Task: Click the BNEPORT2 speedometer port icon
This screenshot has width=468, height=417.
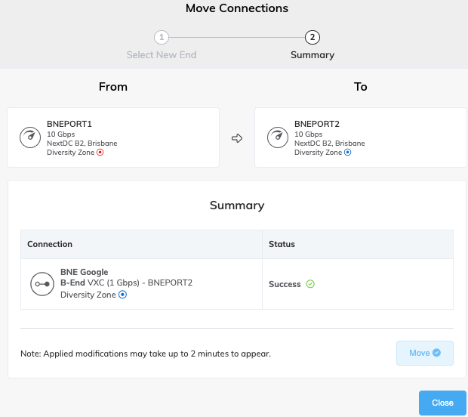Action: pos(277,137)
